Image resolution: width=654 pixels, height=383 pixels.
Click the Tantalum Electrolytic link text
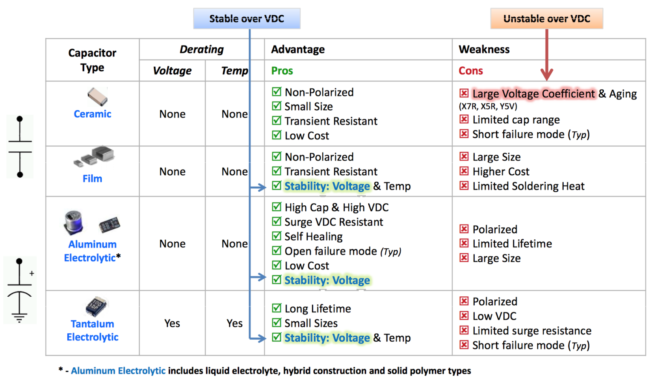coord(92,330)
